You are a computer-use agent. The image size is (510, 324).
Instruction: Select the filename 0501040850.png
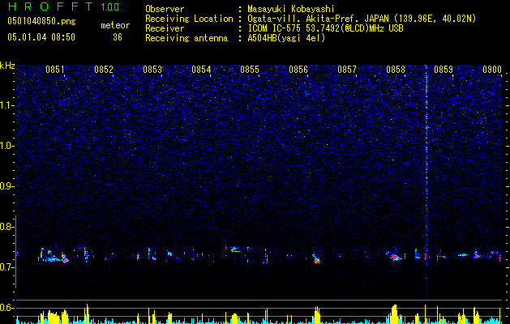click(x=41, y=21)
